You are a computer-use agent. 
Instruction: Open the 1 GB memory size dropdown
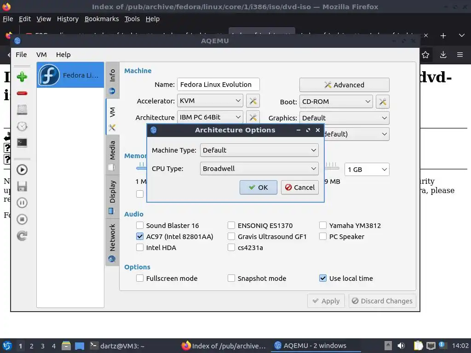point(367,170)
